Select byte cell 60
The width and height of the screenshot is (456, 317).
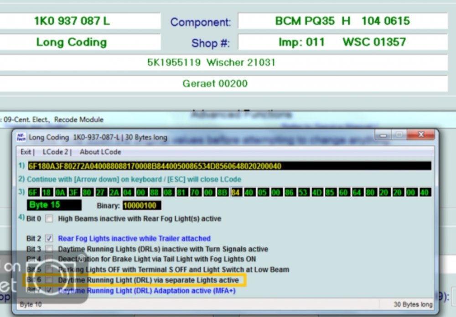click(x=343, y=192)
